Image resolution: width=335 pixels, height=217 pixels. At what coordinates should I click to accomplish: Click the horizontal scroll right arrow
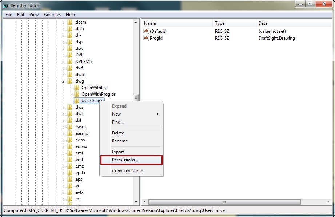[x=328, y=202]
